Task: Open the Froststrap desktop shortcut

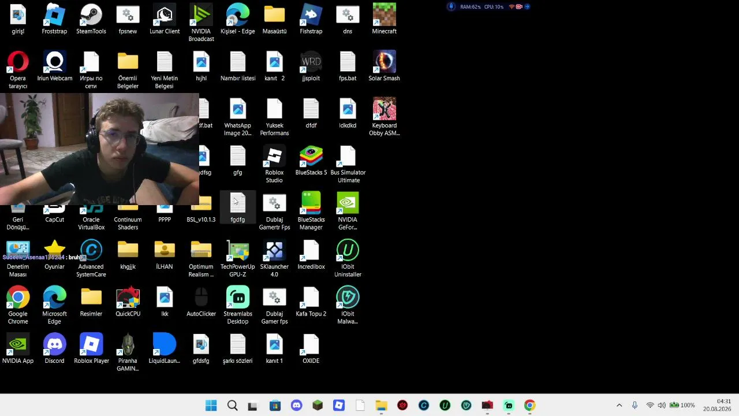Action: 54,19
